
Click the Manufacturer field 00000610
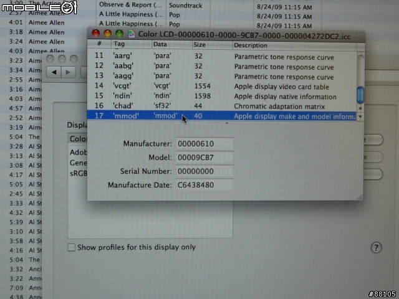(204, 144)
